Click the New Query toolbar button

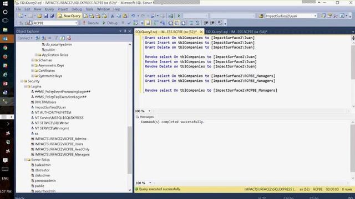click(69, 16)
